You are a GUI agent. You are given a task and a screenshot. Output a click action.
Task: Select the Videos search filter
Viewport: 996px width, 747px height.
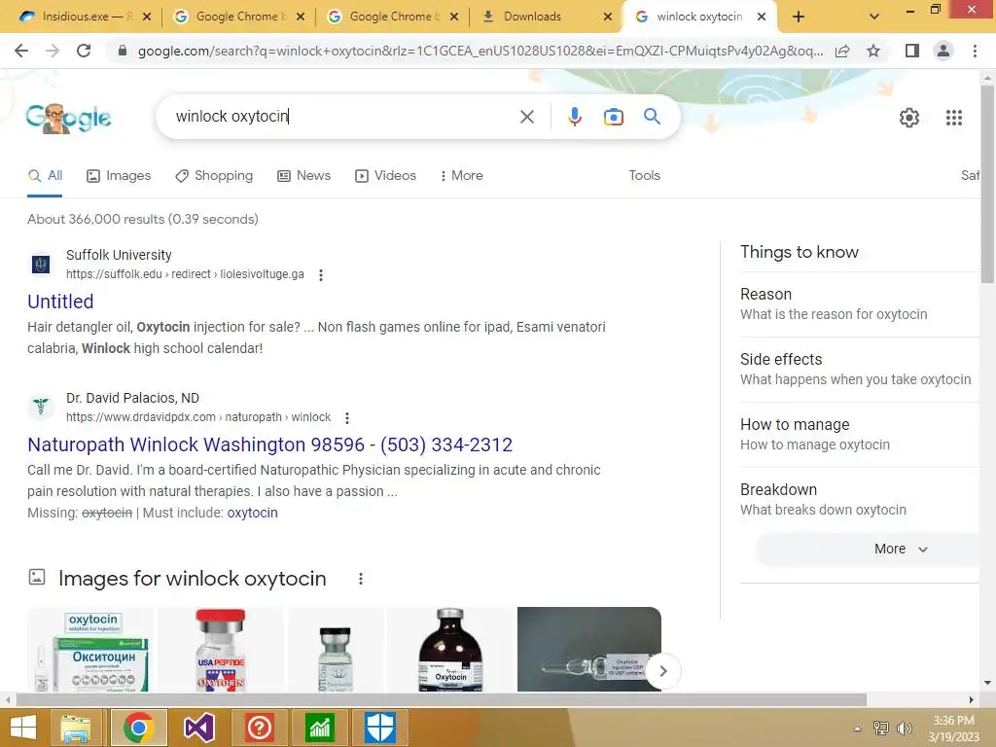coord(385,175)
